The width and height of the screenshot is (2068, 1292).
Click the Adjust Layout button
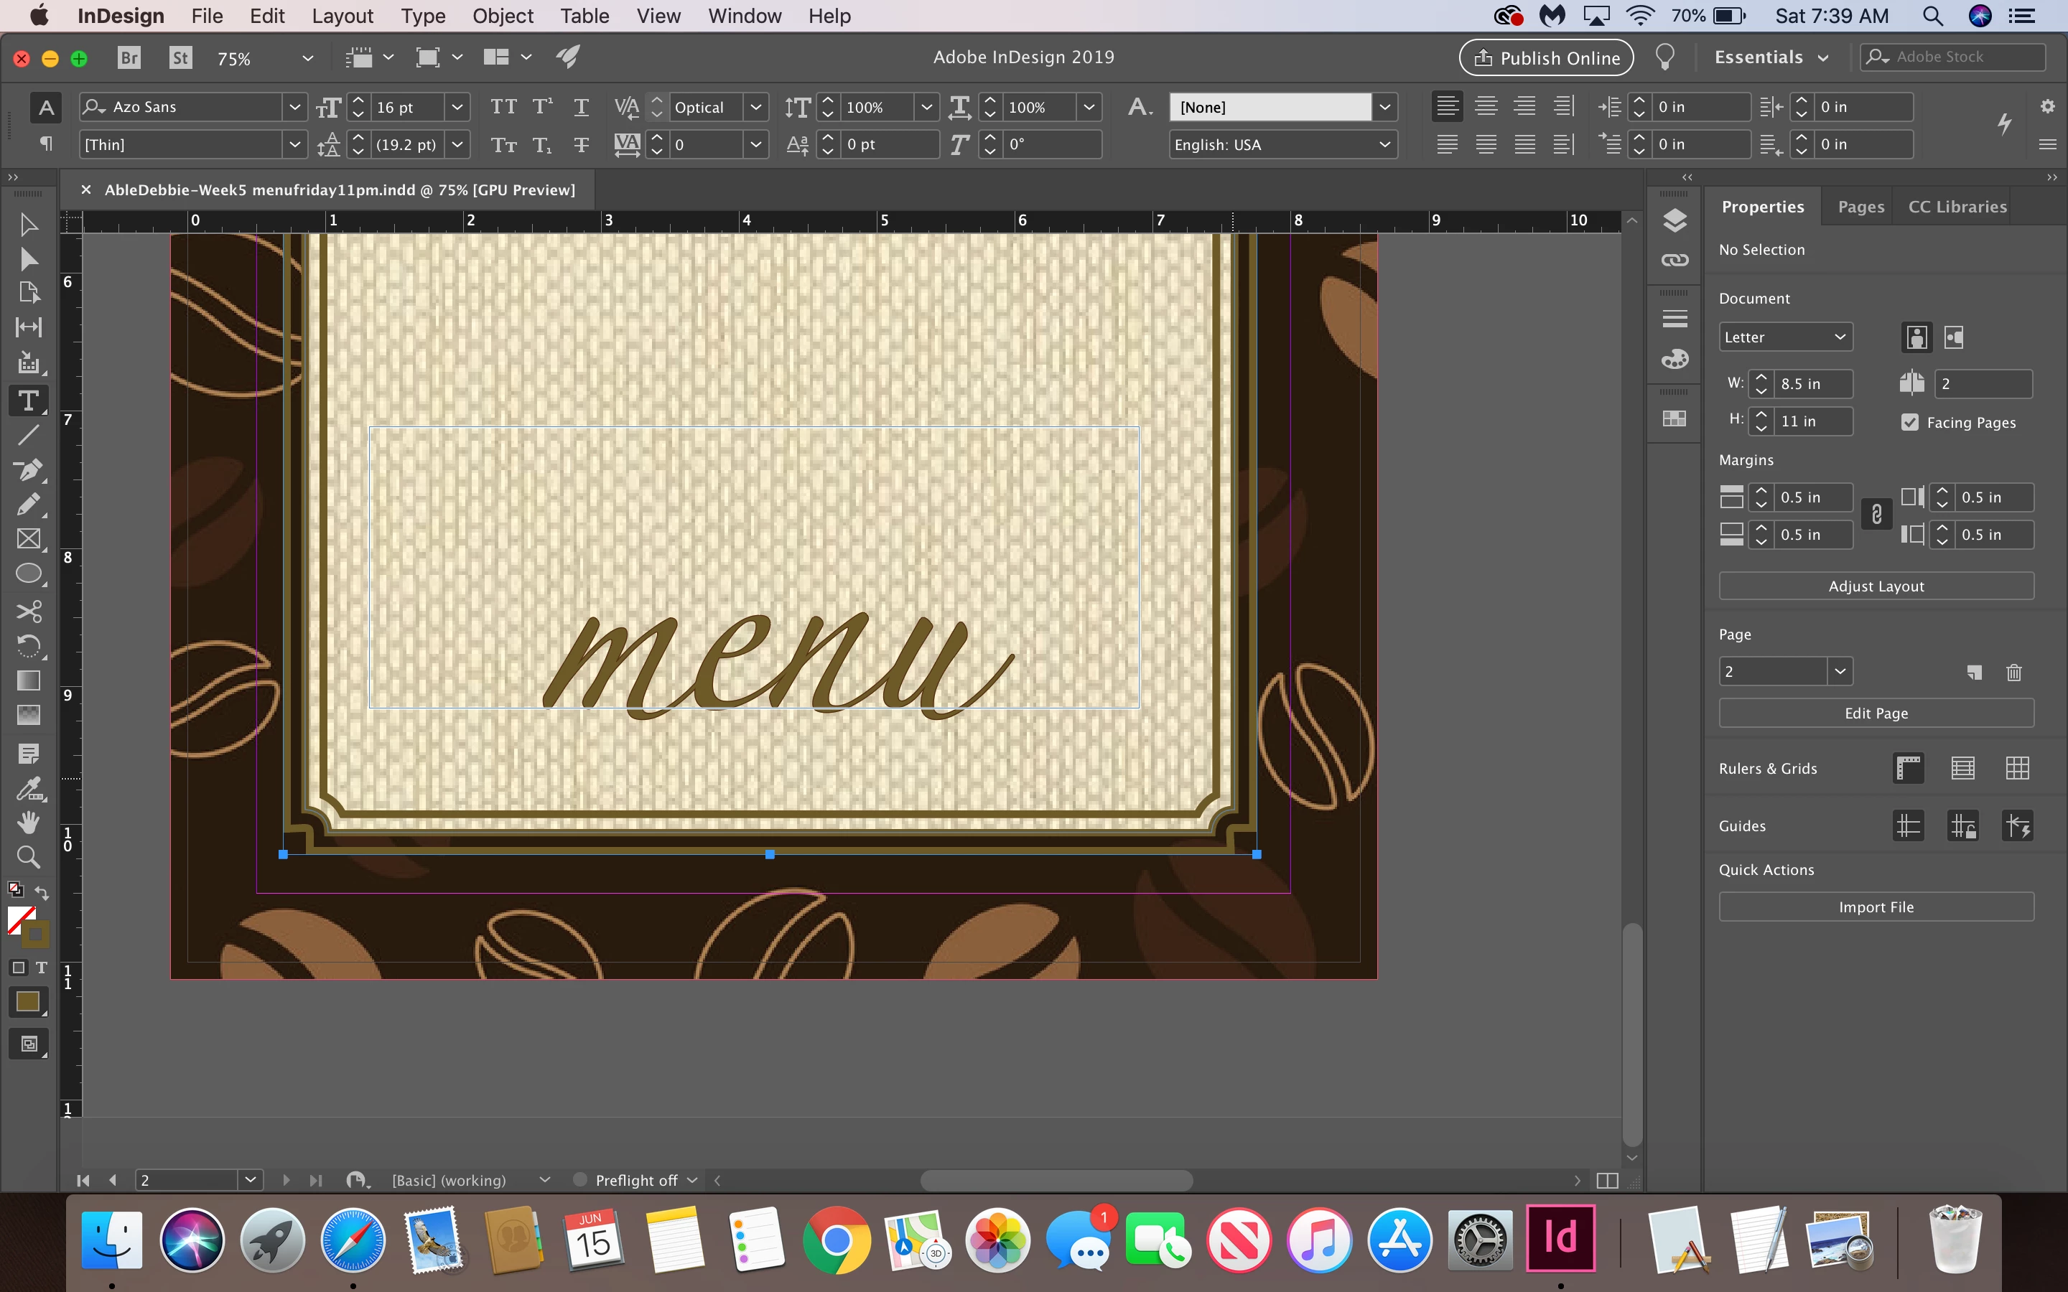[x=1876, y=586]
